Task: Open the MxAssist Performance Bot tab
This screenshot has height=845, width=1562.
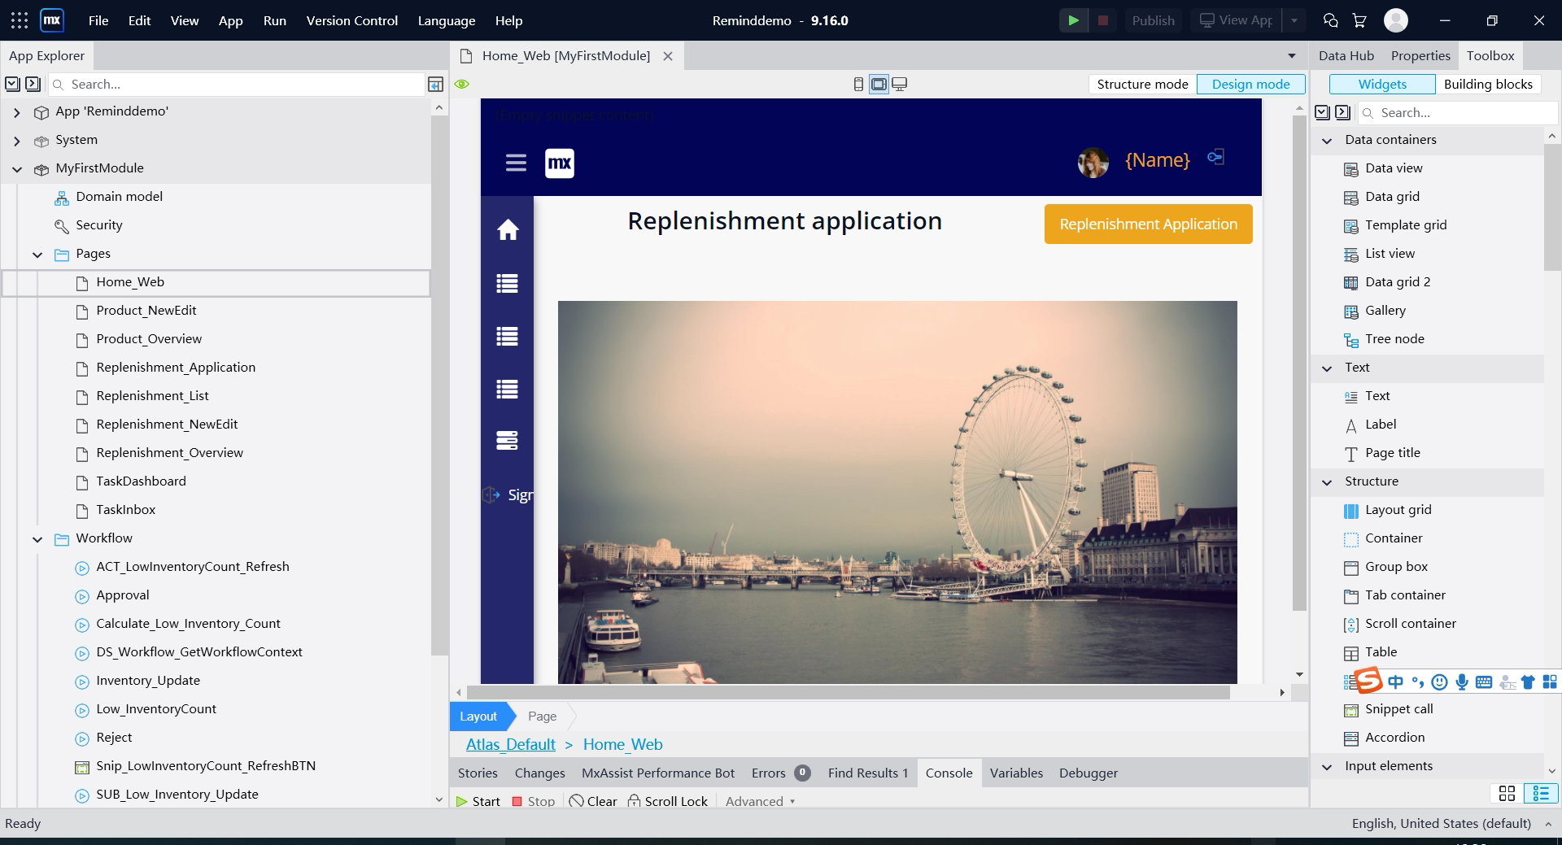Action: 658,773
